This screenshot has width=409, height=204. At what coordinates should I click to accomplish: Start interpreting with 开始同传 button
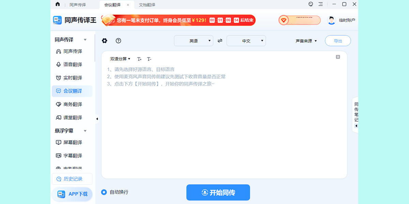pos(218,192)
